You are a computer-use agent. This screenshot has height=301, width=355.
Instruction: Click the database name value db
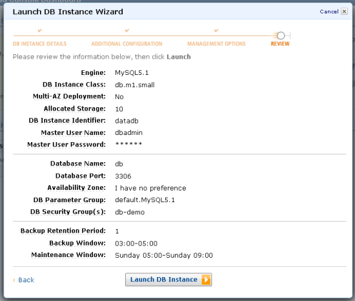point(119,164)
